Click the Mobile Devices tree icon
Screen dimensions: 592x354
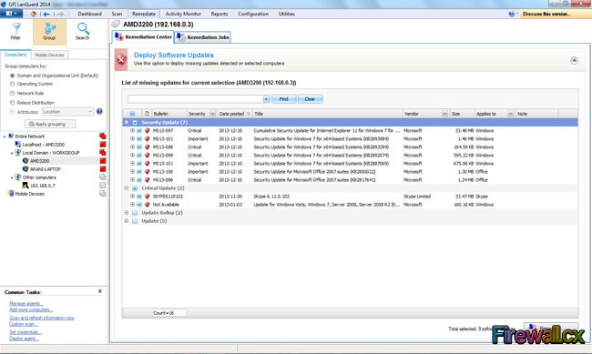pos(11,194)
